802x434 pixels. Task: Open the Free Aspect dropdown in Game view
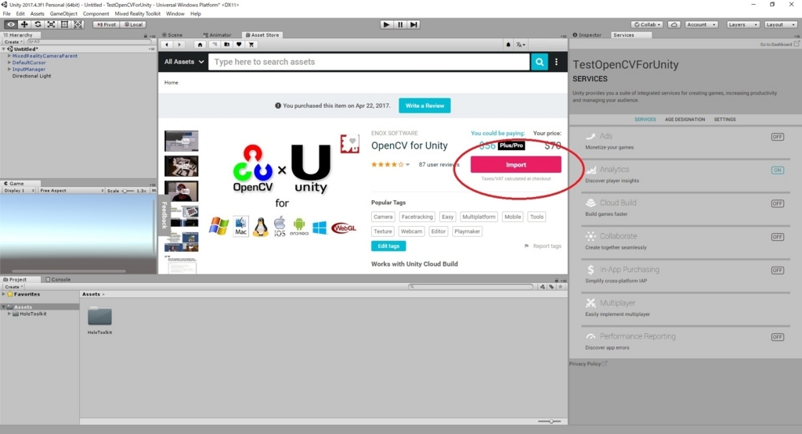point(71,191)
